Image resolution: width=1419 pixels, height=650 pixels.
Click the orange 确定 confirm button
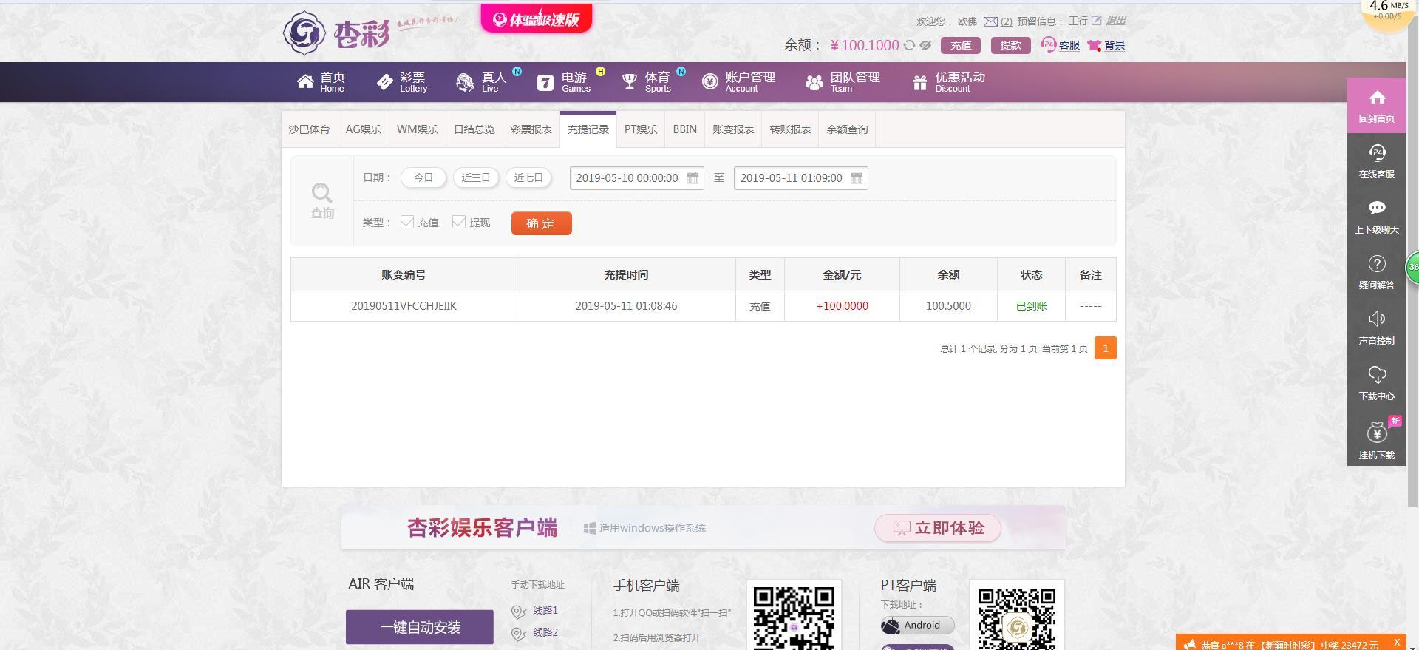coord(541,223)
